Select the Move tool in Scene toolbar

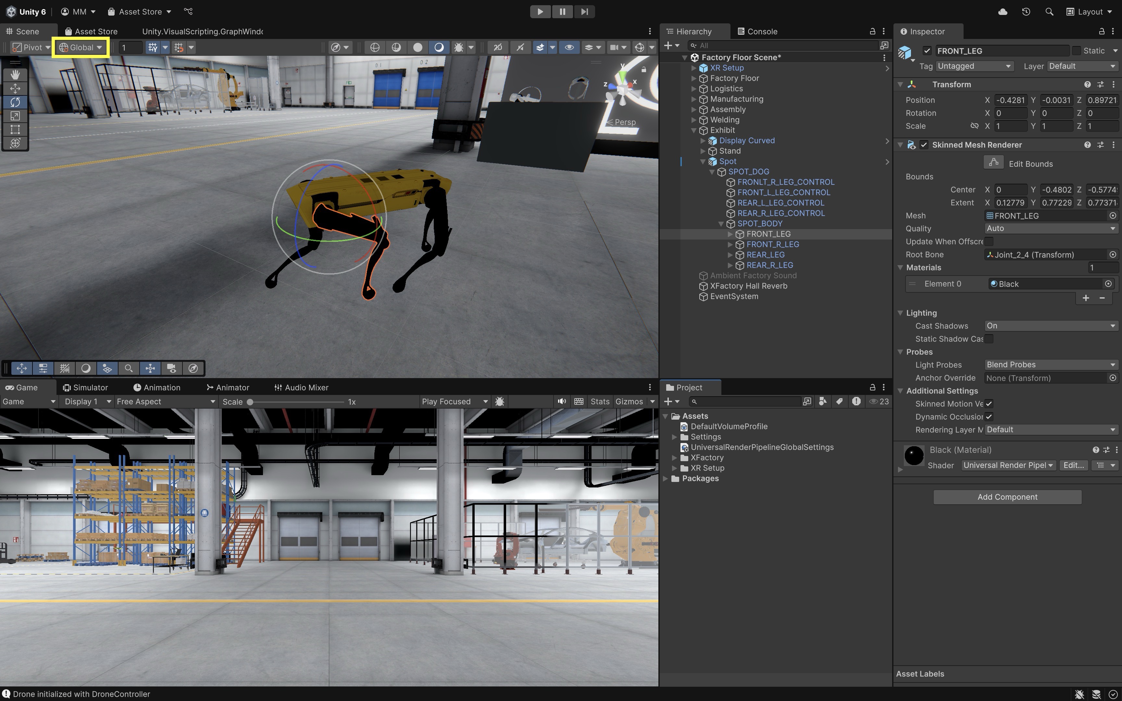15,88
